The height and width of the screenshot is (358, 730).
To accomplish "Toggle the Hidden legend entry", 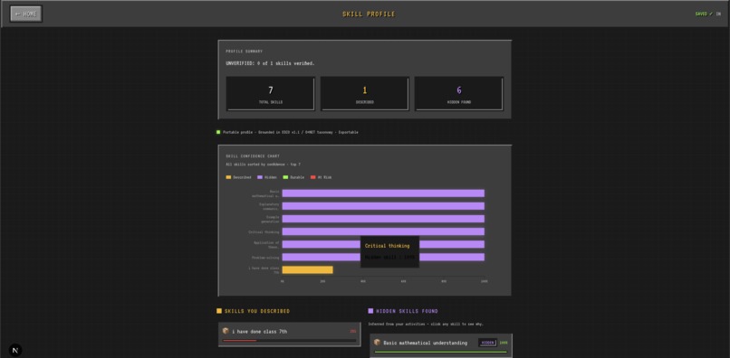I will click(x=267, y=177).
